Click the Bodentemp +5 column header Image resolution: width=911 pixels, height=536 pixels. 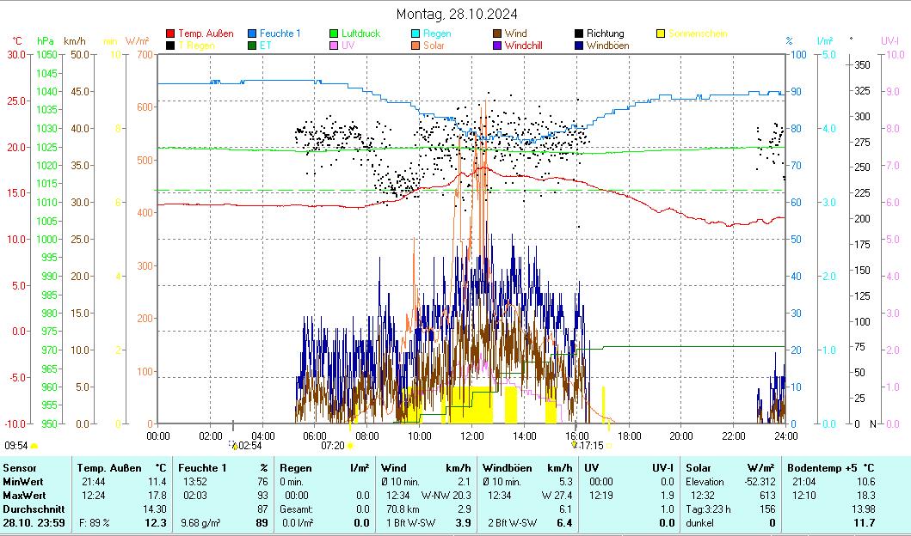coord(818,467)
